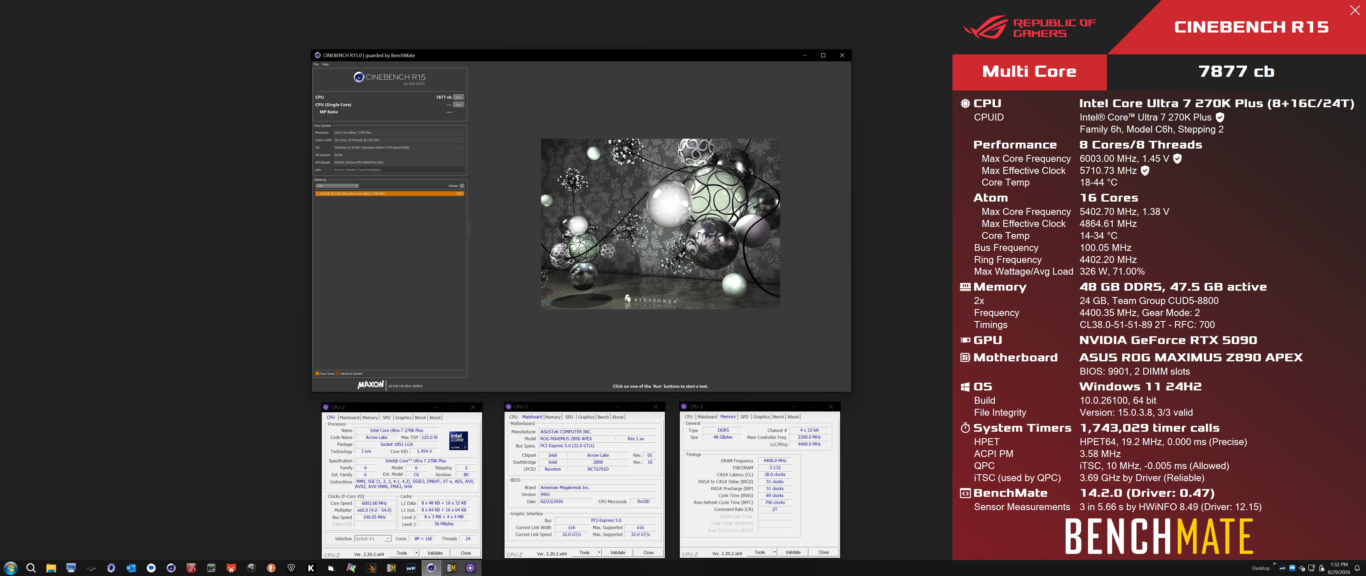1366x576 pixels.
Task: Select Graphics tab in CPU-Z Mainboard window
Action: (586, 417)
